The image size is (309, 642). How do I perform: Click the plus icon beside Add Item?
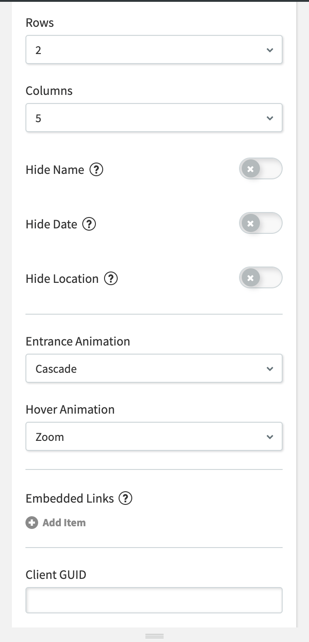pyautogui.click(x=32, y=523)
